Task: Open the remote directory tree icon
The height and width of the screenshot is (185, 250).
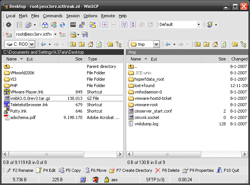Action: tap(243, 44)
